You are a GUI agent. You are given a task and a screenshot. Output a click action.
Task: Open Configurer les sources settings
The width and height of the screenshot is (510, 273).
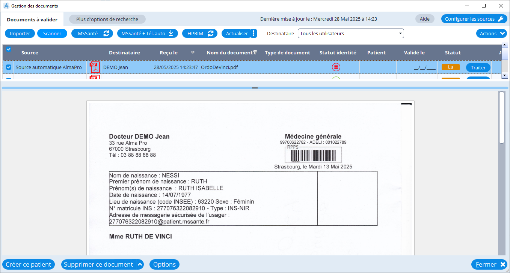point(474,19)
